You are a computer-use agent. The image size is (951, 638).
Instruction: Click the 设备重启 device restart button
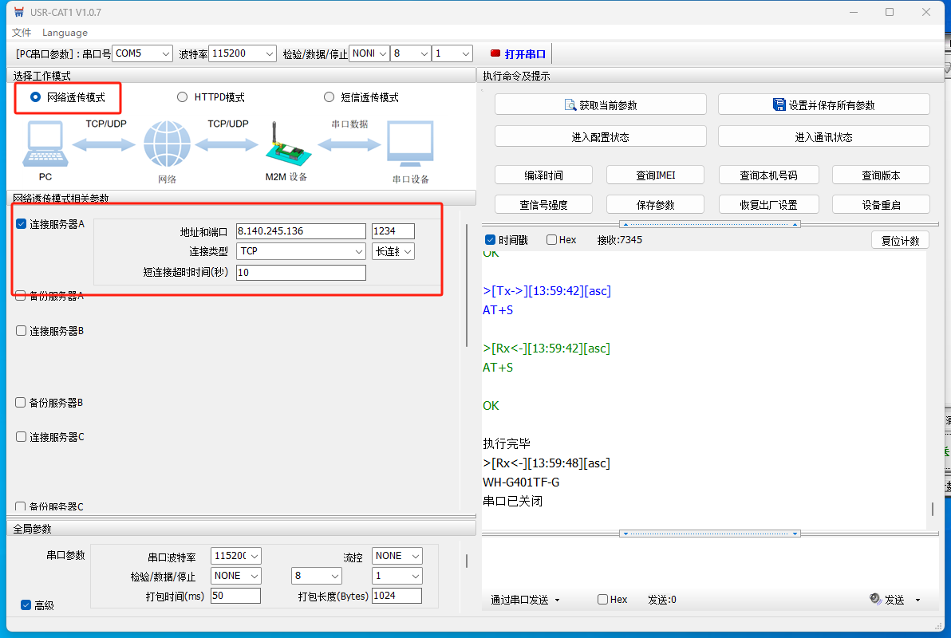coord(881,204)
